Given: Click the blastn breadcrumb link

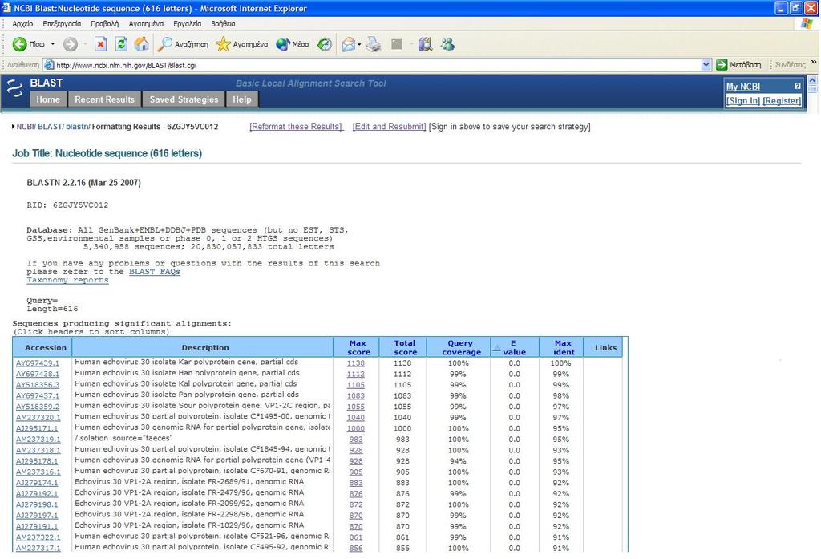Looking at the screenshot, I should (77, 127).
